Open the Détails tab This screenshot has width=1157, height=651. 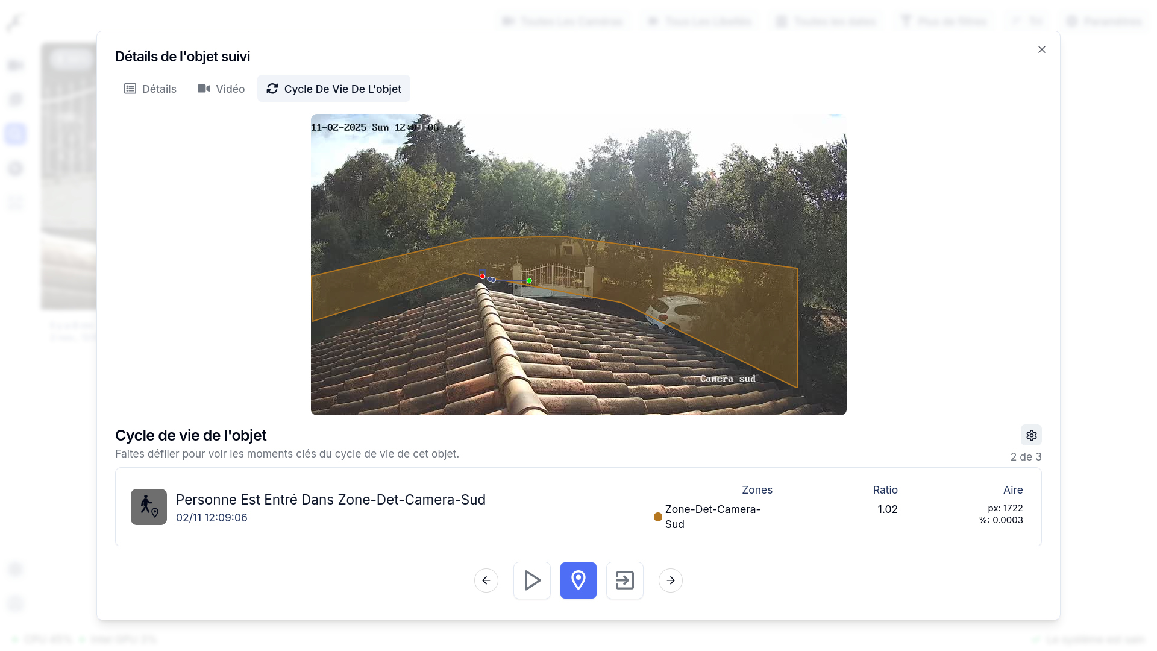(x=150, y=89)
